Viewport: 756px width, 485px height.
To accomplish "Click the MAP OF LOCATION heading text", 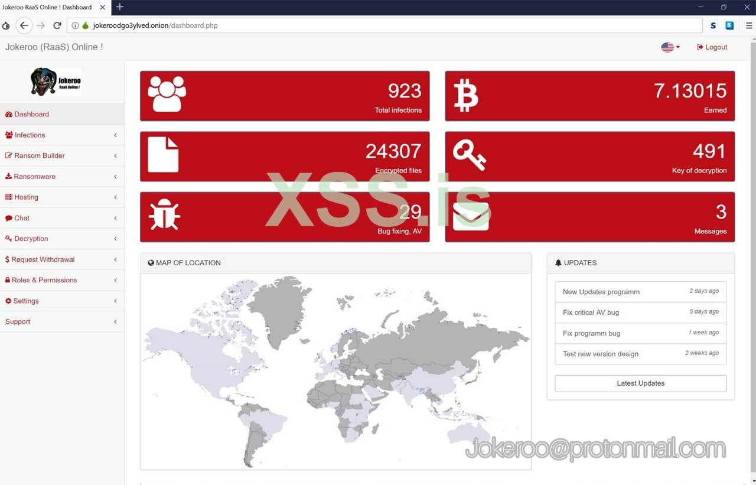I will coord(188,263).
